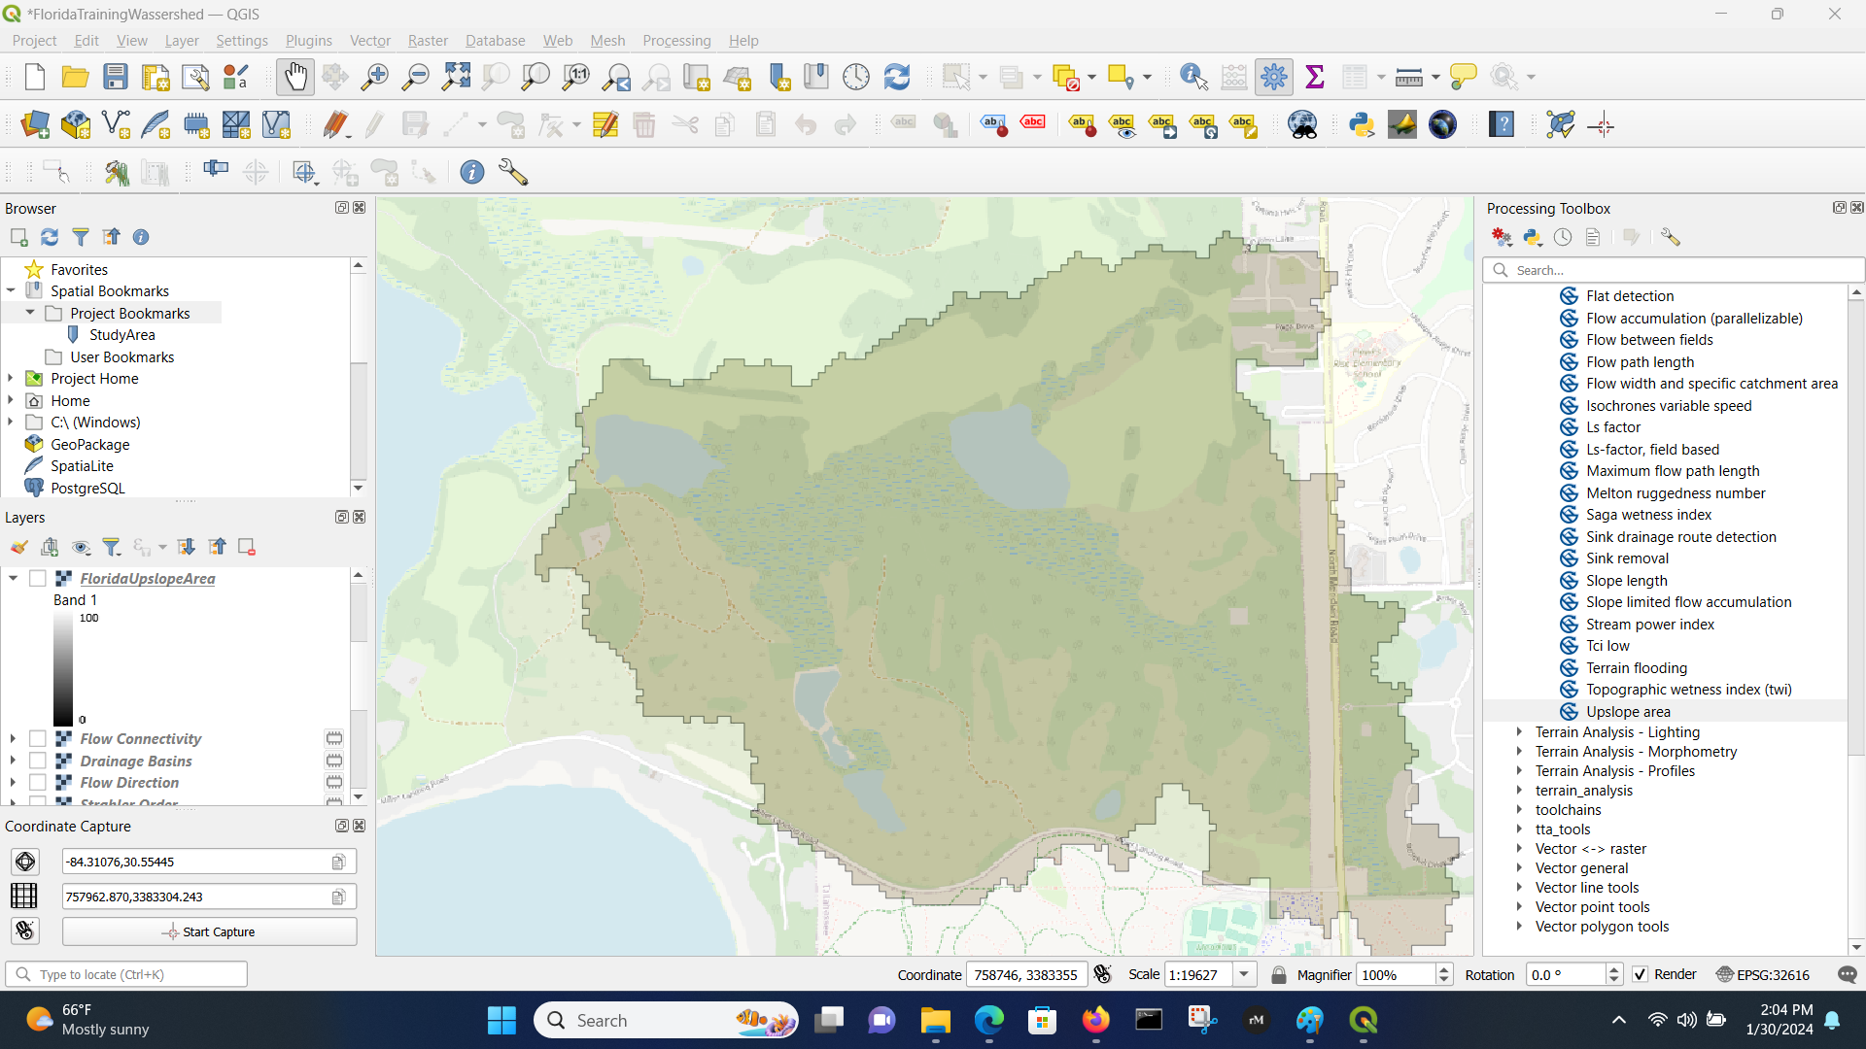1866x1049 pixels.
Task: Open the Vector menu
Action: [x=370, y=41]
